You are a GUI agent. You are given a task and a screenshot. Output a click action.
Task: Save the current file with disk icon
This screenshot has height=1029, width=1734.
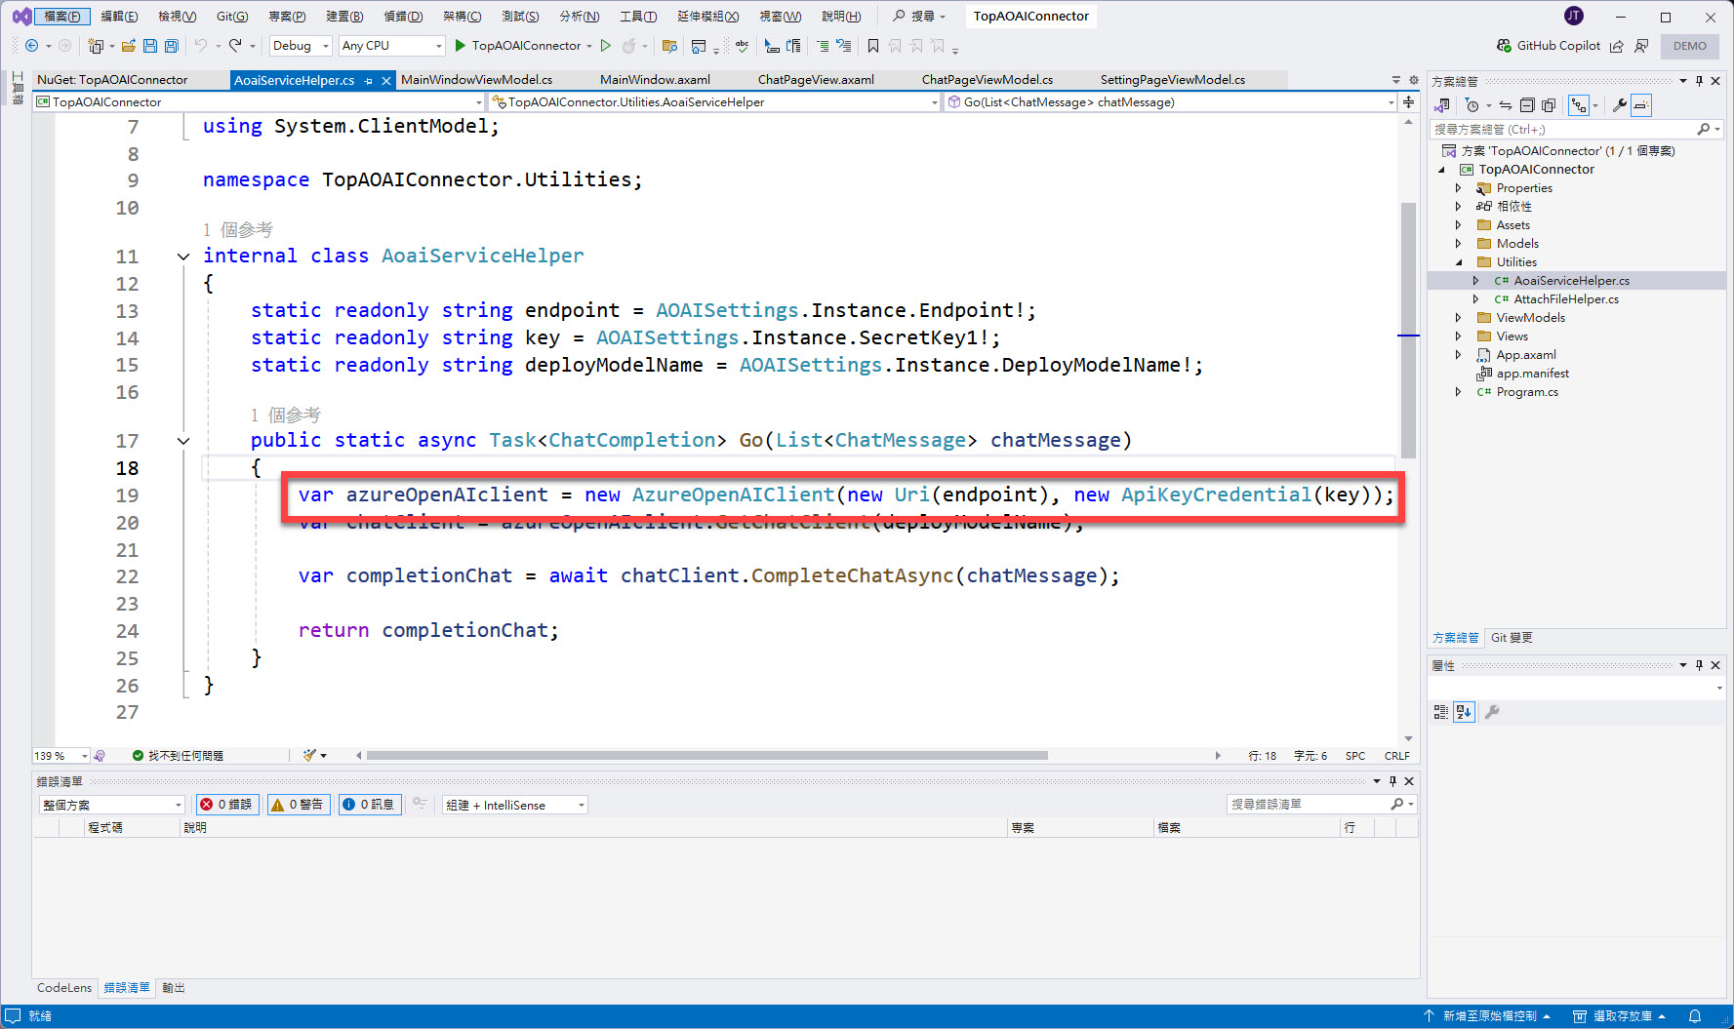tap(150, 46)
